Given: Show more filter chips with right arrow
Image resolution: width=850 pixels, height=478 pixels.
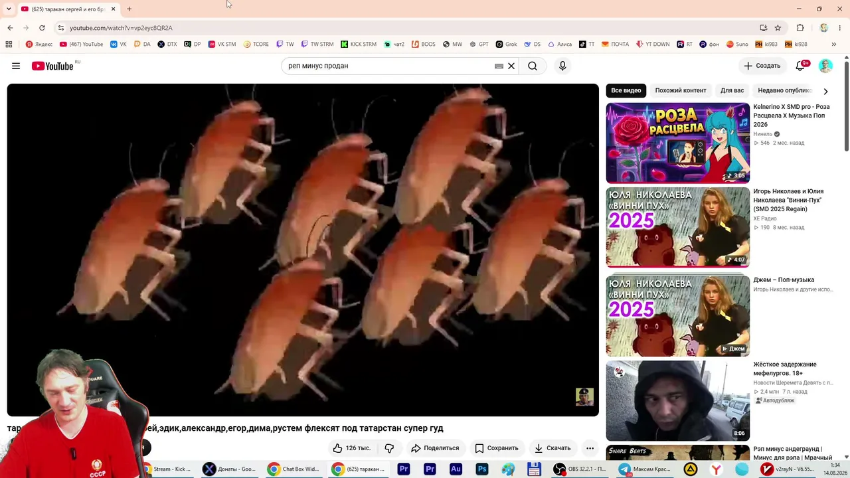Looking at the screenshot, I should click(x=825, y=91).
